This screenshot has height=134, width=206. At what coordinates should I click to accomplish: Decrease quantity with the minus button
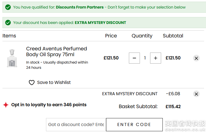tap(134, 58)
